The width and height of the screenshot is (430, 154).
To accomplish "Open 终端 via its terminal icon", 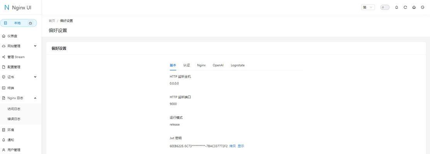I will coord(3,88).
